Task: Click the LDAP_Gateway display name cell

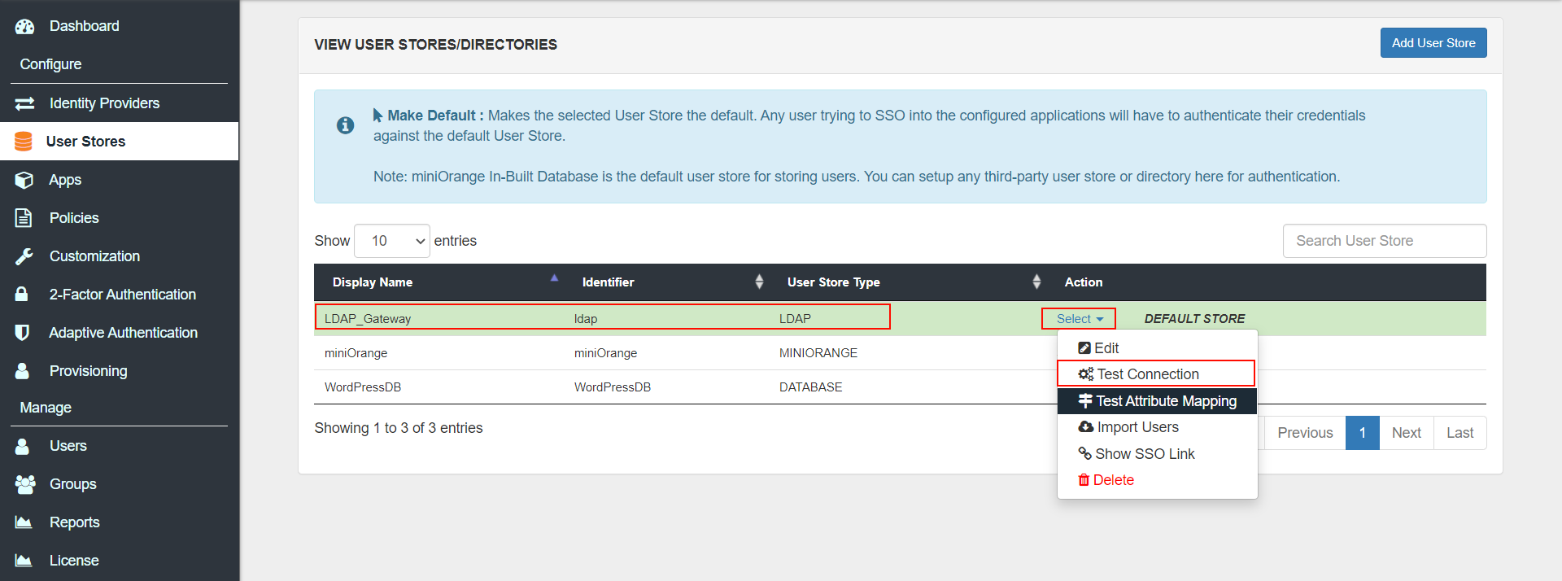Action: pyautogui.click(x=368, y=319)
